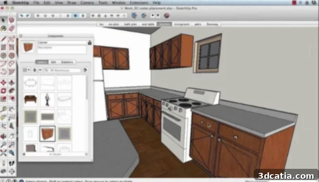Switch to Monochrome face style
The width and height of the screenshot is (319, 182).
tap(83, 15)
